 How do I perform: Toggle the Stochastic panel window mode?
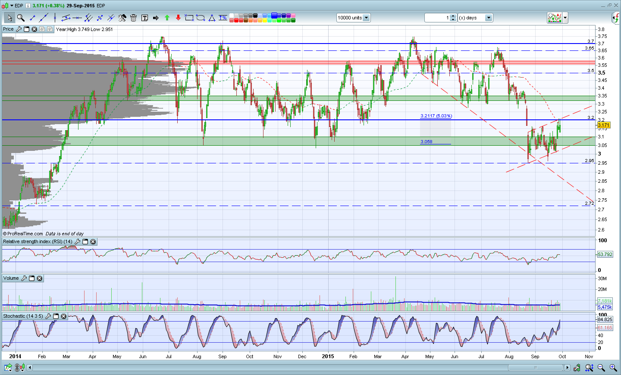point(56,316)
